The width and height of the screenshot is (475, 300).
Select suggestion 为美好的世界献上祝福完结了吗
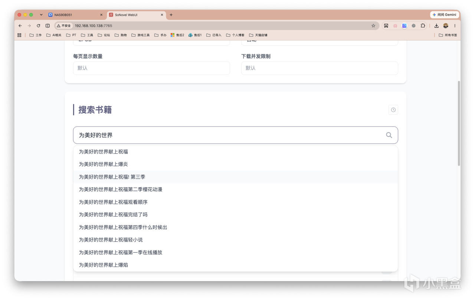point(235,215)
